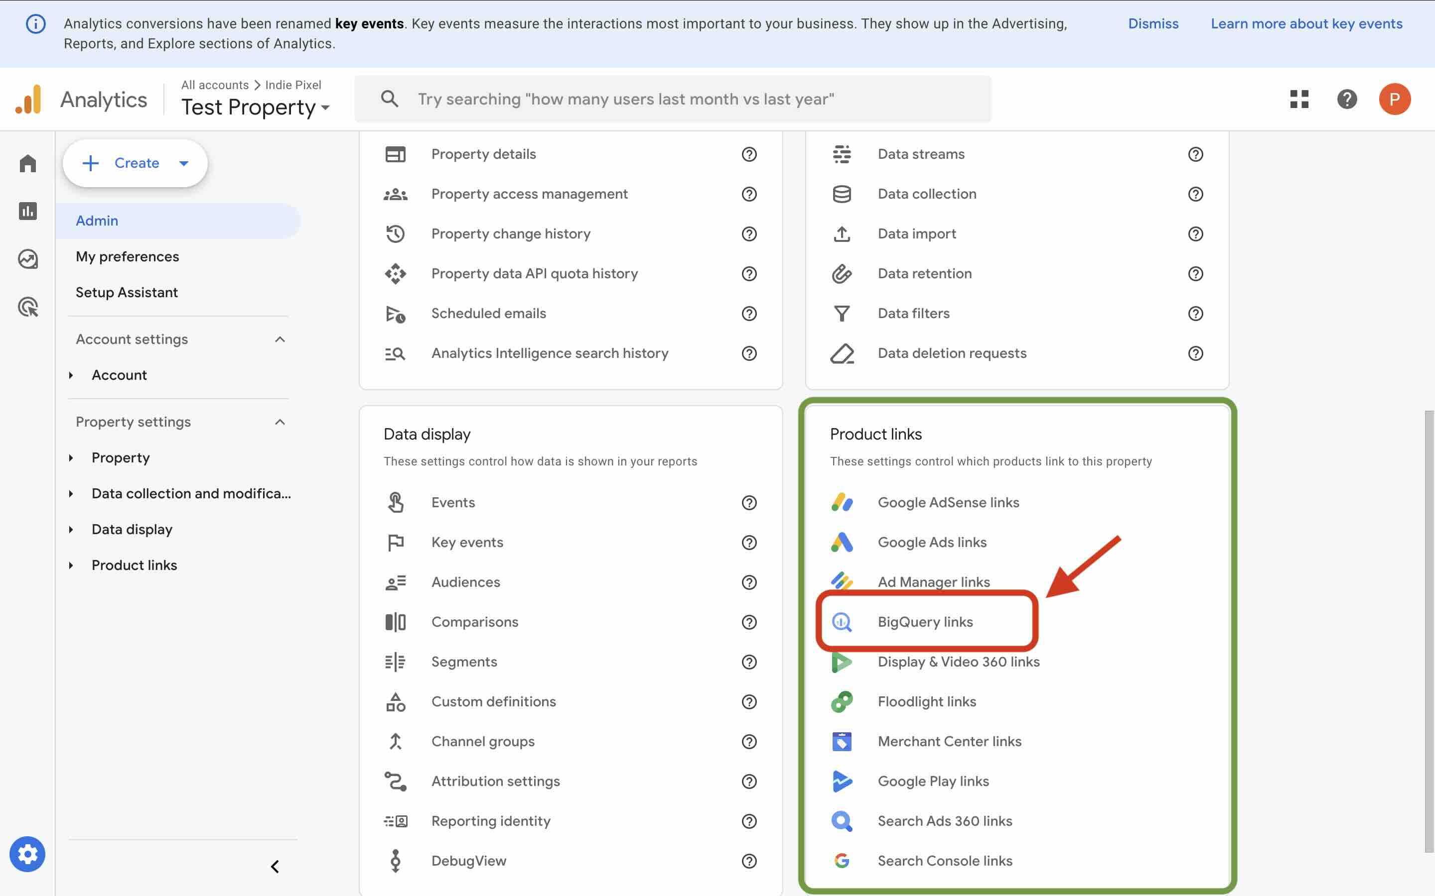The height and width of the screenshot is (896, 1435).
Task: Open Setup Assistant
Action: click(126, 292)
